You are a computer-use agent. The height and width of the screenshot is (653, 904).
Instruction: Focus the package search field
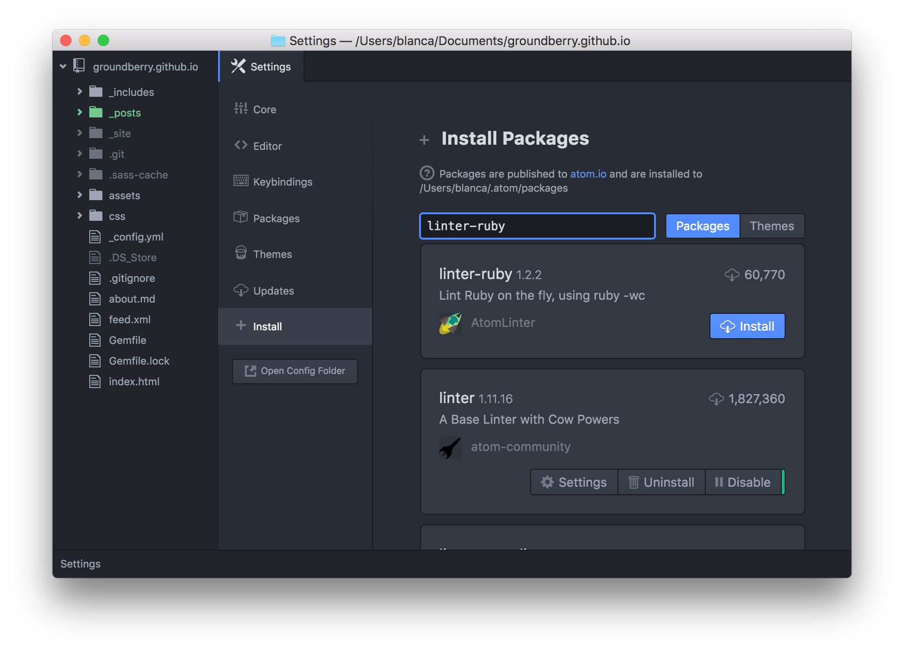coord(537,226)
